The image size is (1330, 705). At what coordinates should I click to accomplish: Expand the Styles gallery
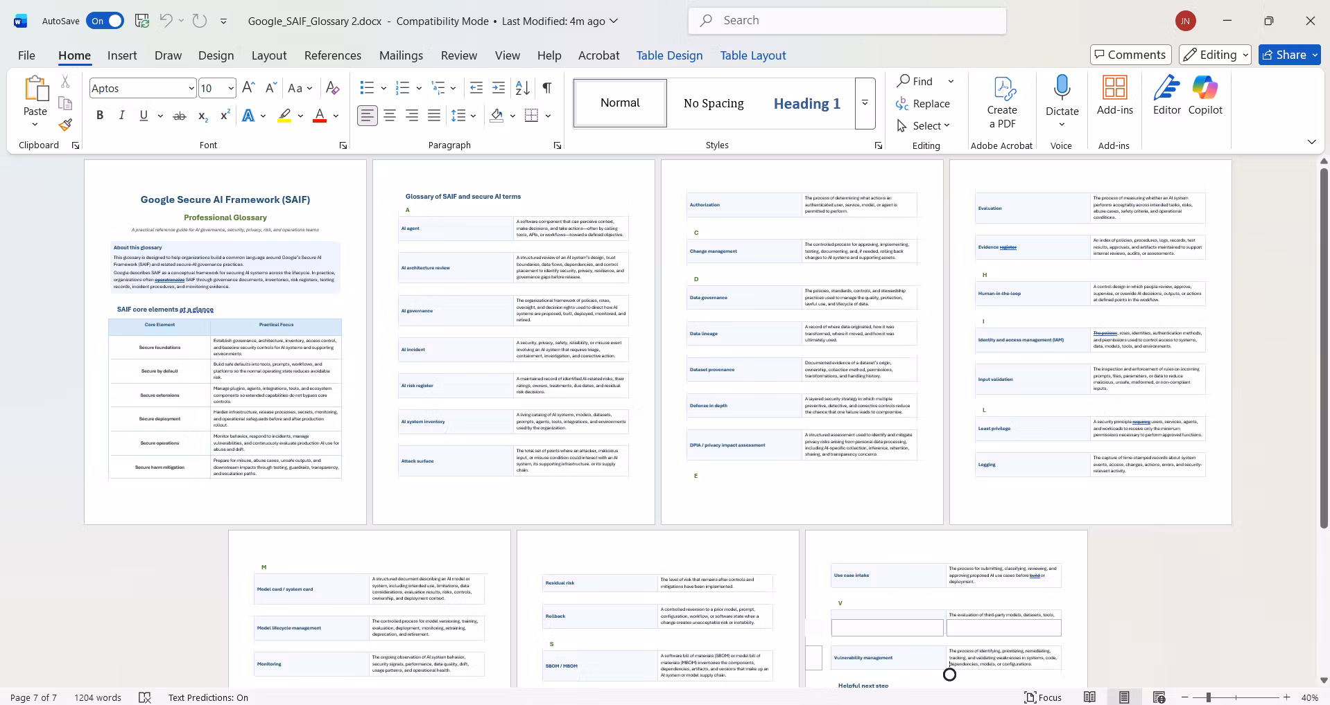(865, 103)
